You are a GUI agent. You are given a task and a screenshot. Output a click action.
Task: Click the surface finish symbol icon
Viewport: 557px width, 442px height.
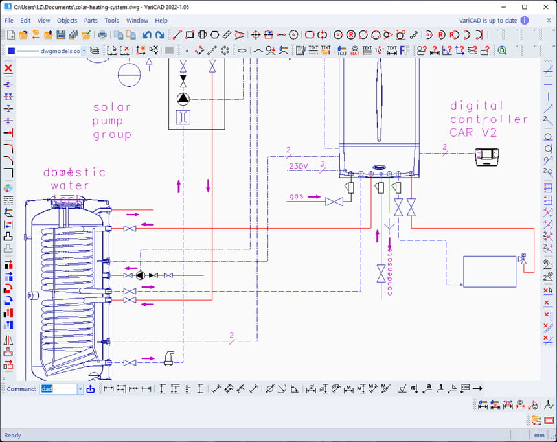402,389
